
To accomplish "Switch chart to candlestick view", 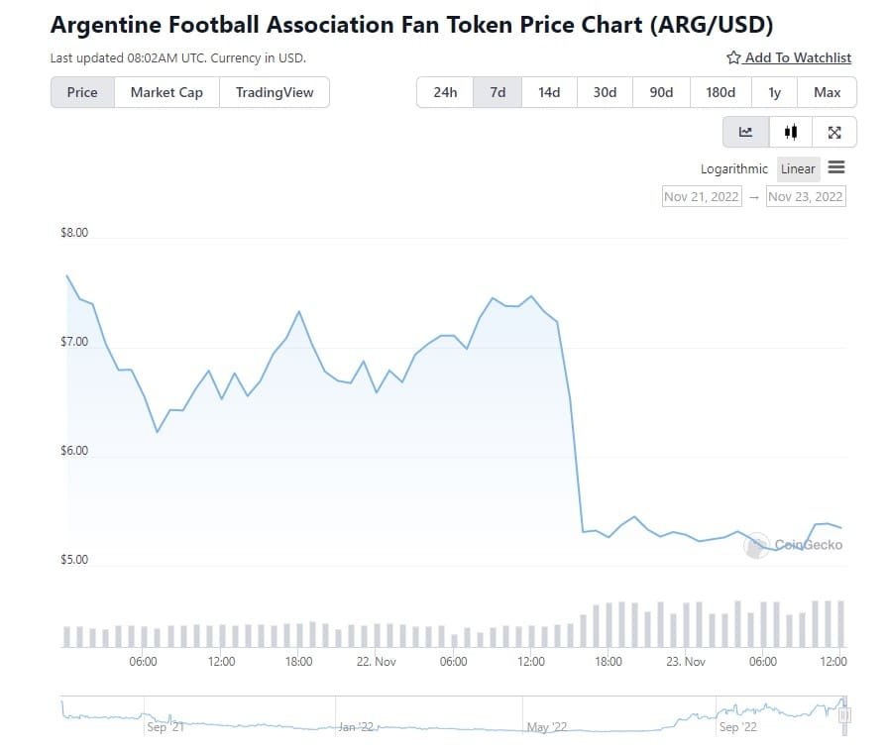I will [x=791, y=131].
